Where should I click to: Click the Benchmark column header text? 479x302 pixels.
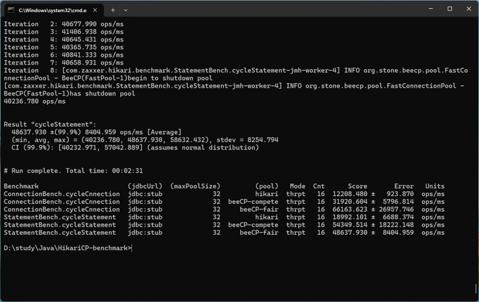21,186
